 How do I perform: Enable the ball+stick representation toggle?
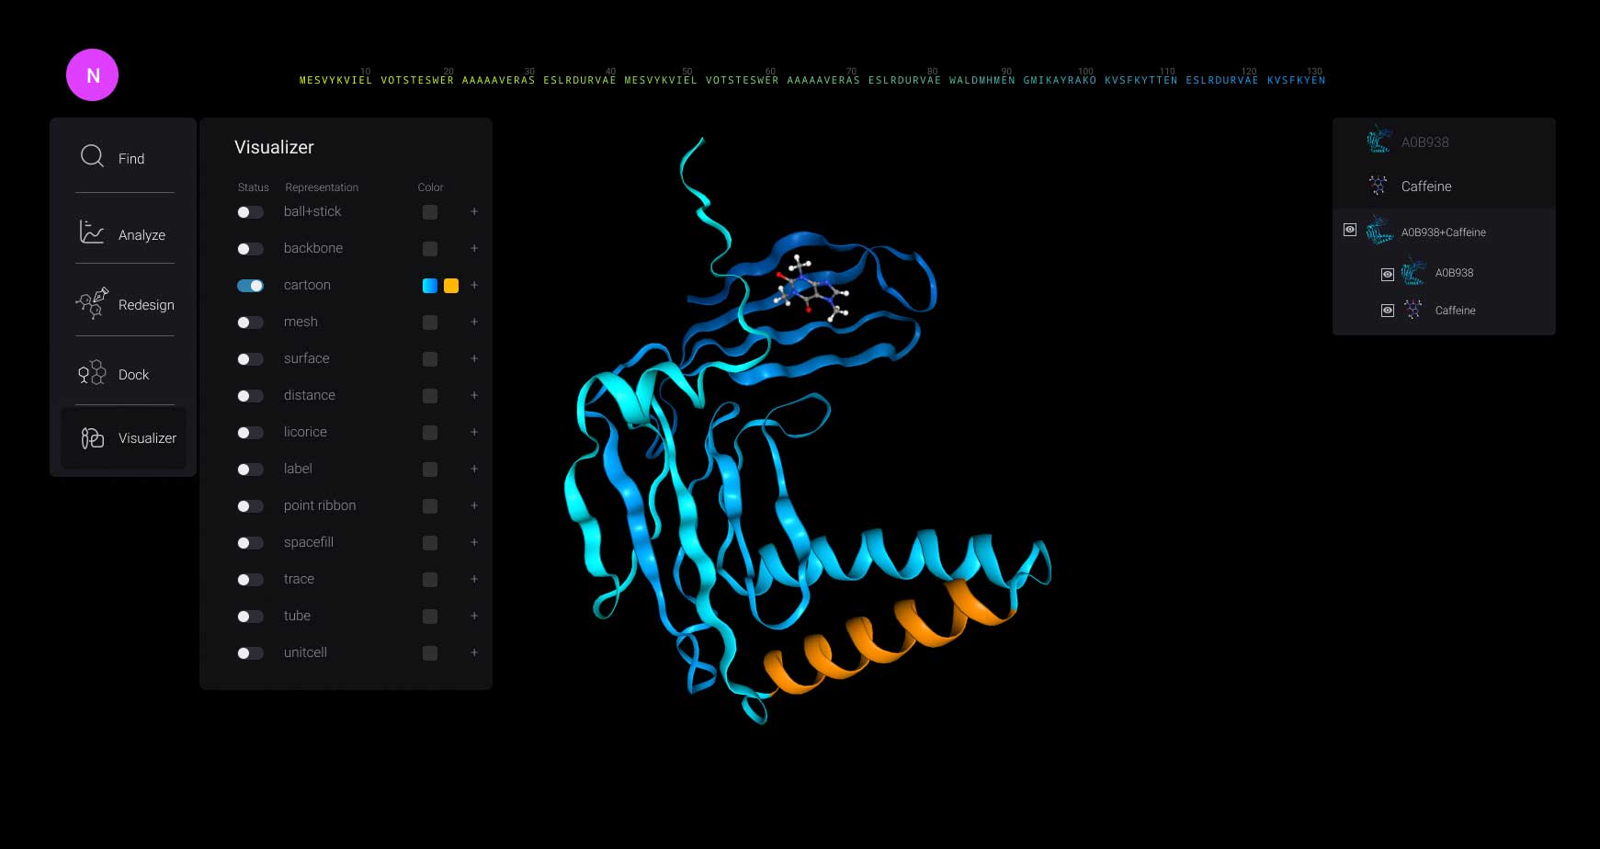pos(250,212)
